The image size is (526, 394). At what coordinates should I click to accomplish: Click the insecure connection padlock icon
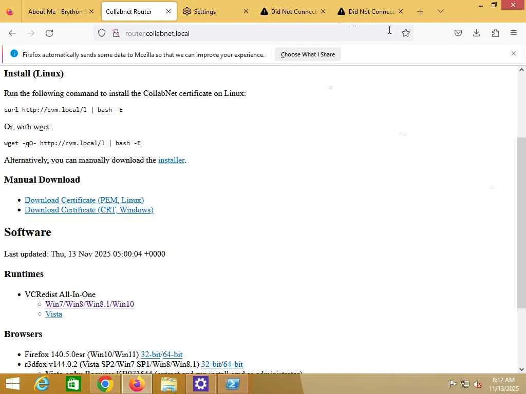click(116, 33)
